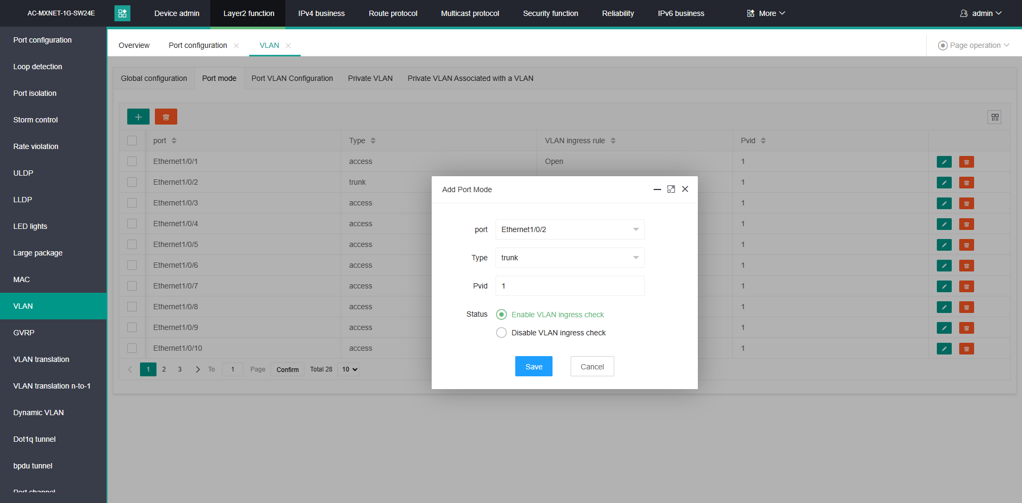Expand the Type dropdown showing trunk

tap(570, 258)
